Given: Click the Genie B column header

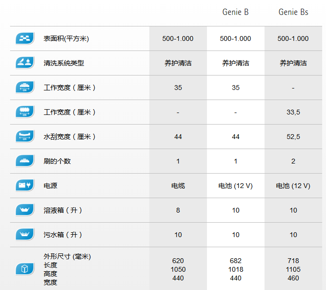Looking at the screenshot, I should pos(235,12).
